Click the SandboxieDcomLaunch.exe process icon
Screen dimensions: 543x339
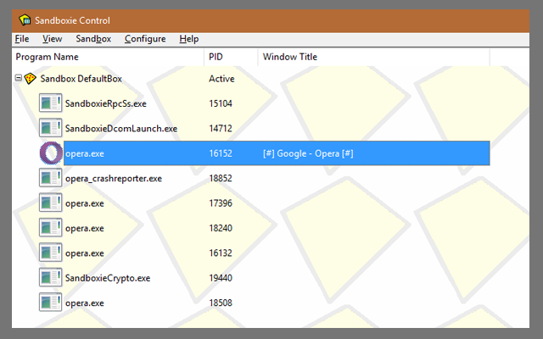click(x=51, y=128)
